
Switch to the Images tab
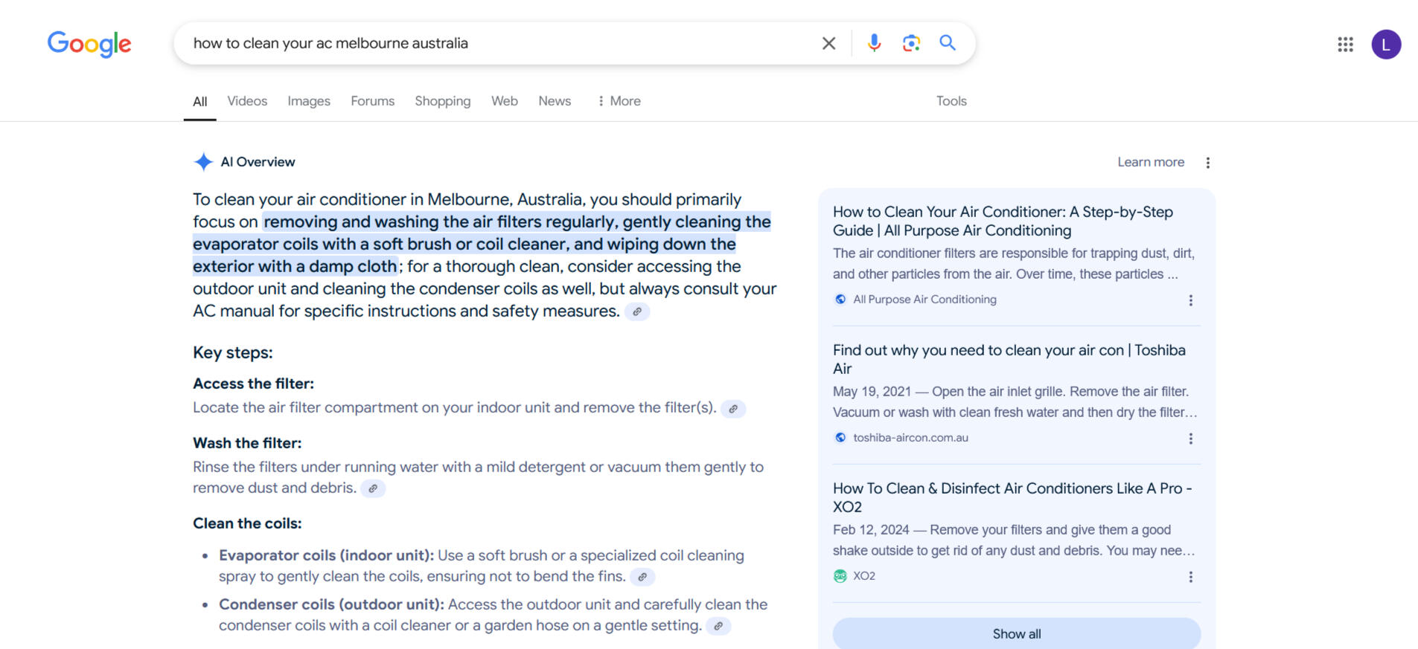(x=309, y=101)
